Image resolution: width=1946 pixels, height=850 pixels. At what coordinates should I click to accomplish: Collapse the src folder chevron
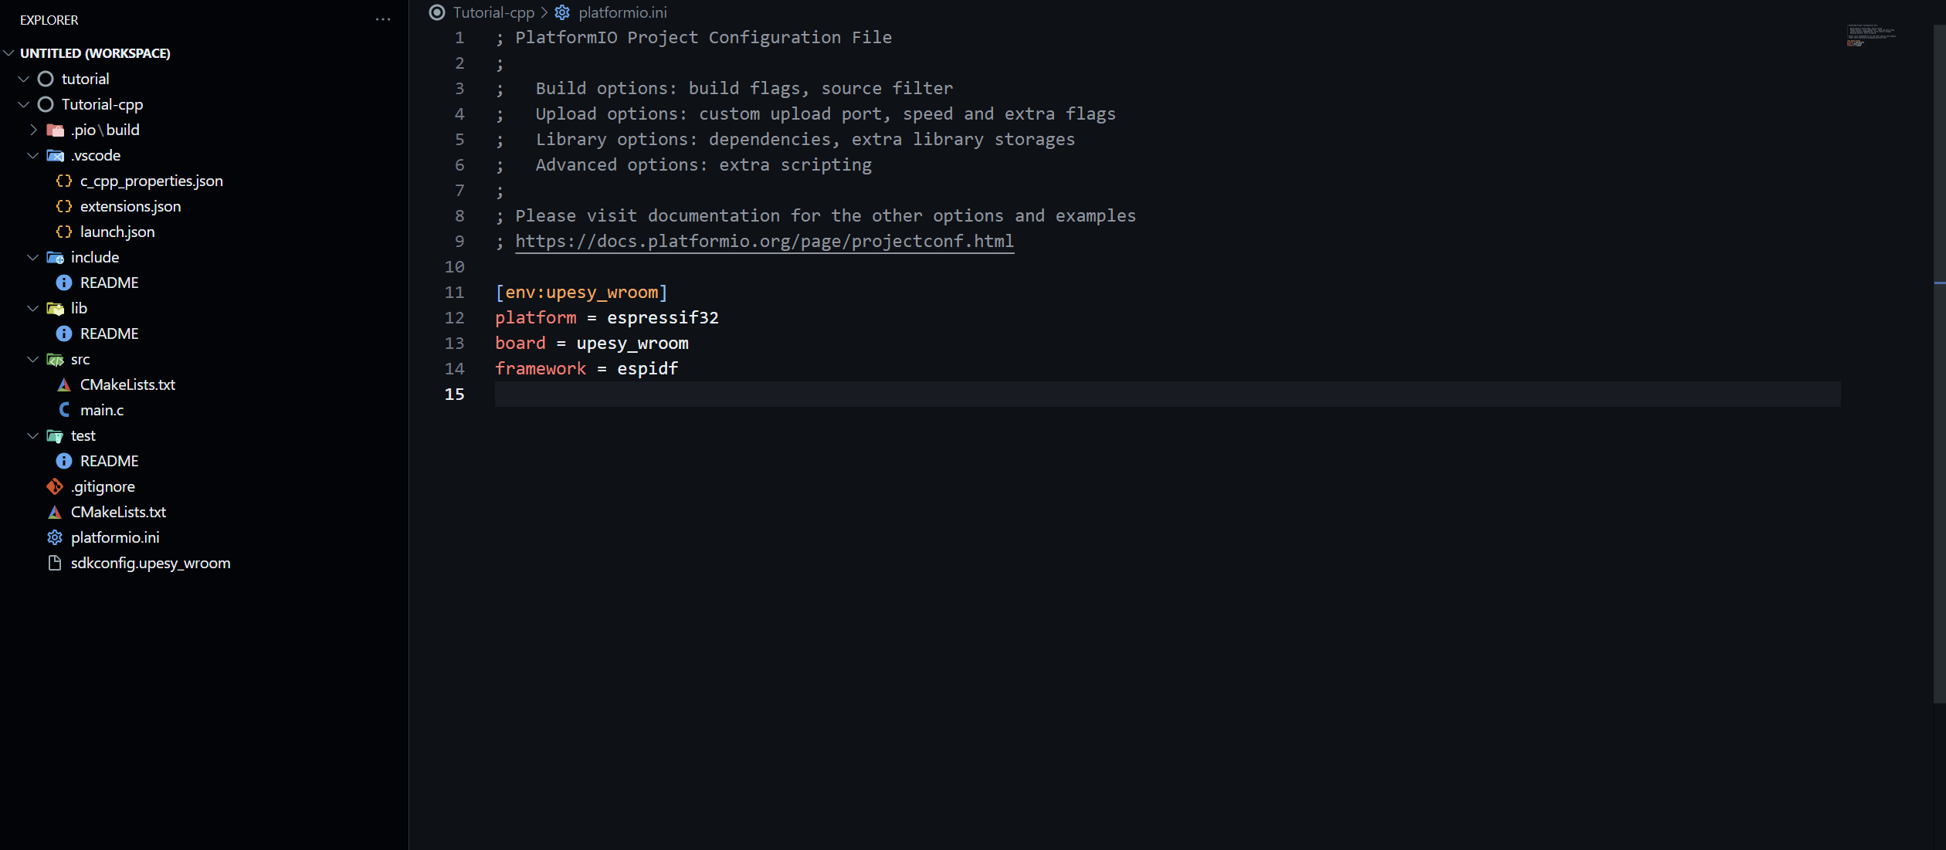tap(33, 359)
